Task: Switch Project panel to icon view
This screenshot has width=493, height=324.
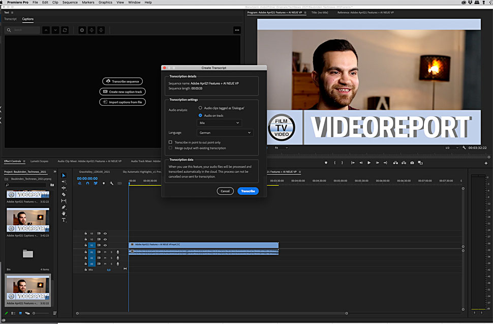Action: (20, 313)
